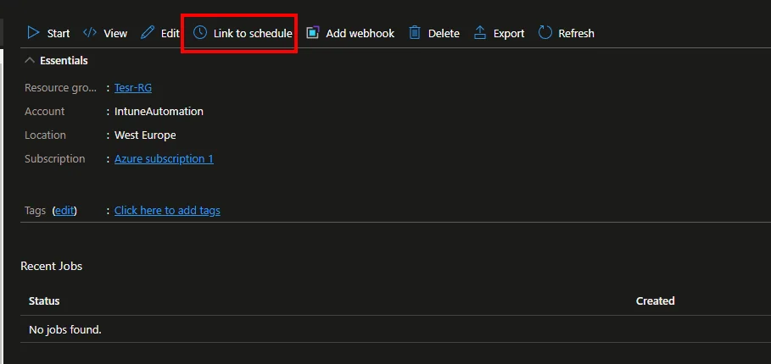Image resolution: width=771 pixels, height=364 pixels.
Task: Click the truncated Resource group label
Action: click(61, 88)
